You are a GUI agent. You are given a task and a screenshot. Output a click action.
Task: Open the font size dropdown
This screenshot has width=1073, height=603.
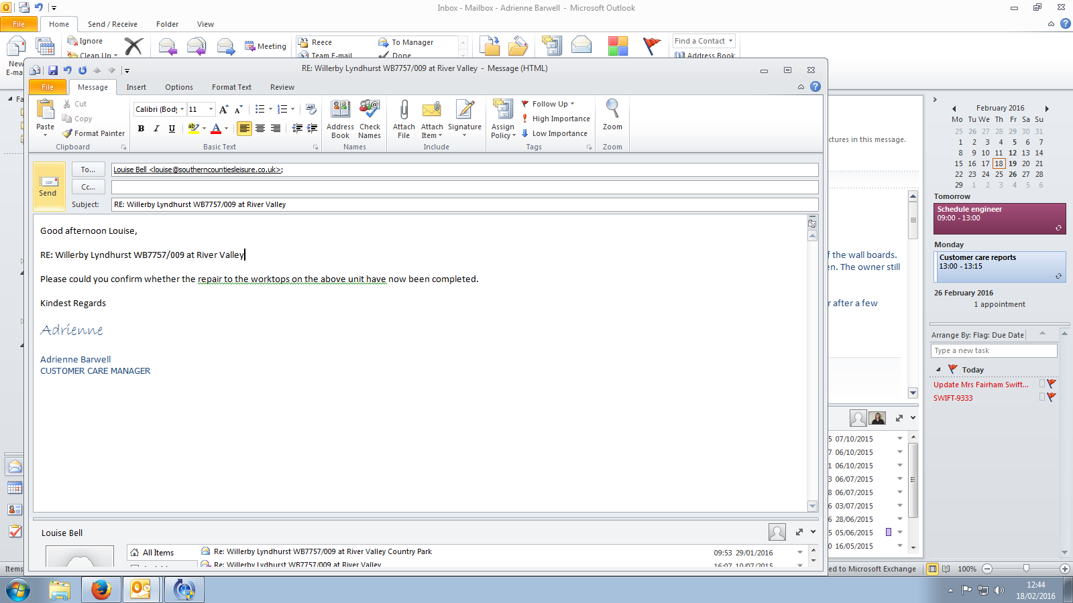pyautogui.click(x=211, y=109)
